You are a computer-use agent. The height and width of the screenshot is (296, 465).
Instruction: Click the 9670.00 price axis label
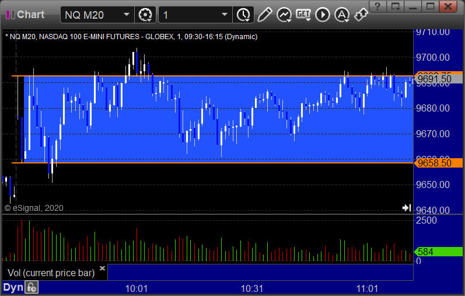pyautogui.click(x=433, y=134)
